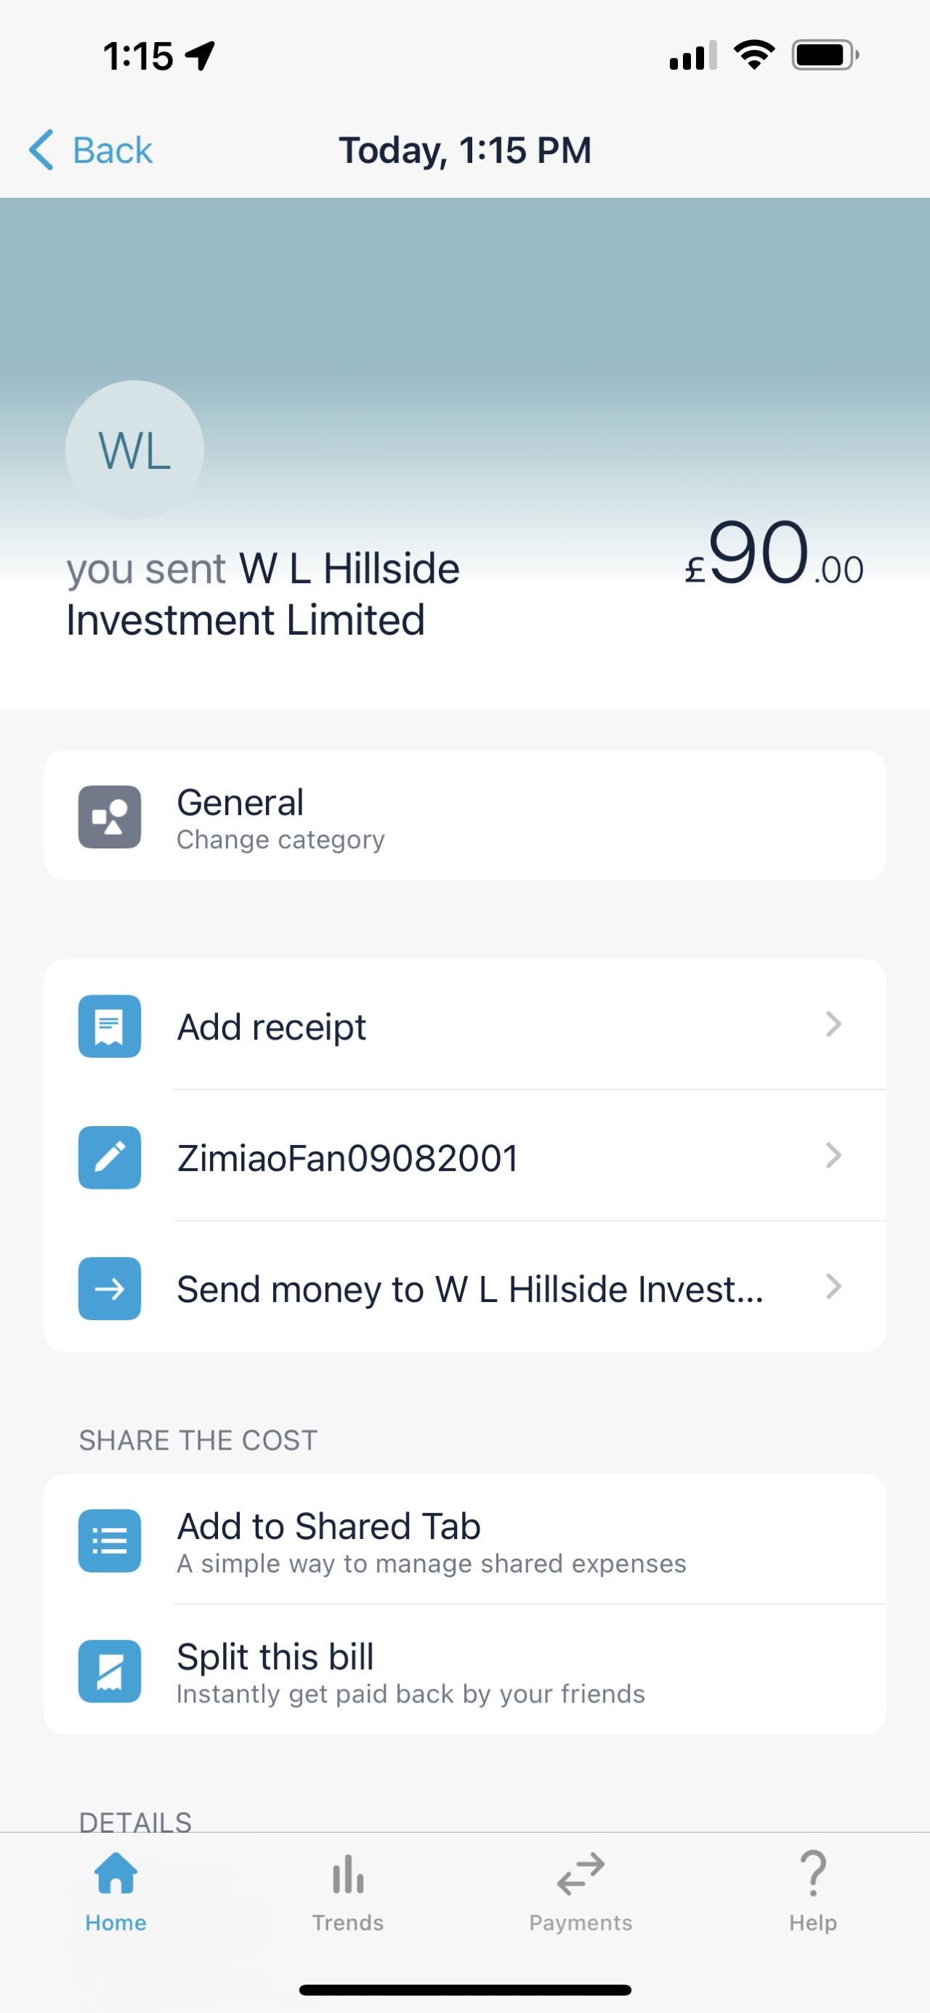Tap Change category link
The width and height of the screenshot is (930, 2013).
[x=280, y=840]
